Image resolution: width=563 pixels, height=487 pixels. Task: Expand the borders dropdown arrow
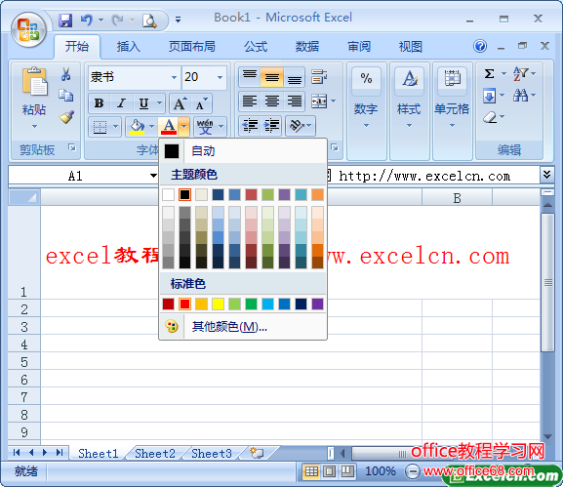point(115,127)
